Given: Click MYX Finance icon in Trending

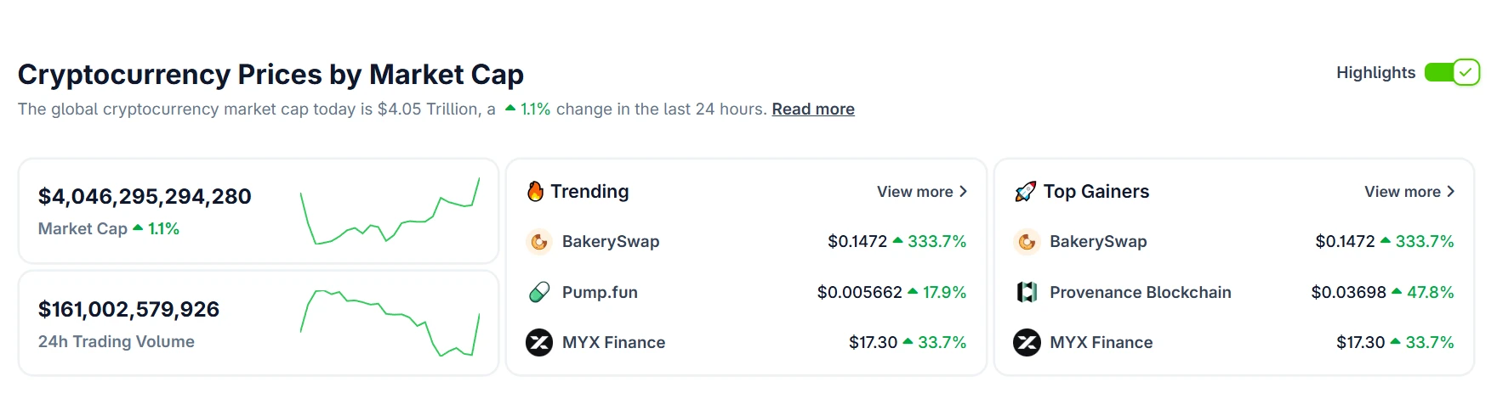Looking at the screenshot, I should pyautogui.click(x=539, y=342).
